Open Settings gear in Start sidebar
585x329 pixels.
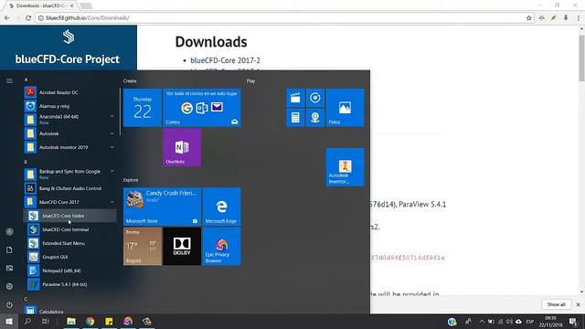[9, 286]
